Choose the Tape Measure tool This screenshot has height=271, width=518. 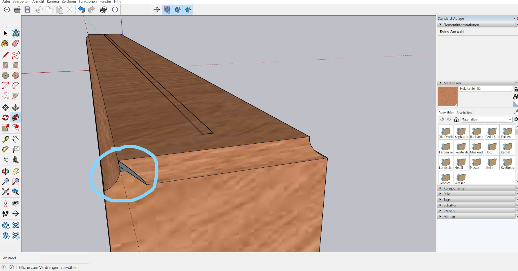click(5, 139)
